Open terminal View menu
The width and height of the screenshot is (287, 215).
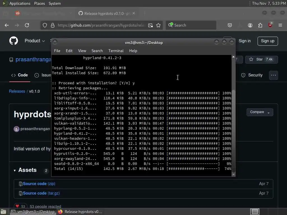point(82,51)
